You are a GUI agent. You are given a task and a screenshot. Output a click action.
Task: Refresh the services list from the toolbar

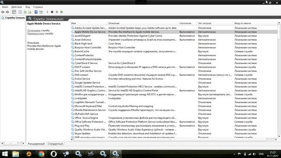[25, 12]
